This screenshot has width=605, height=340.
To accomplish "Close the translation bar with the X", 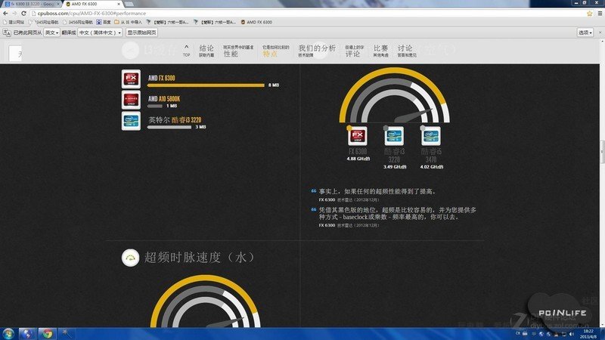I will (600, 32).
